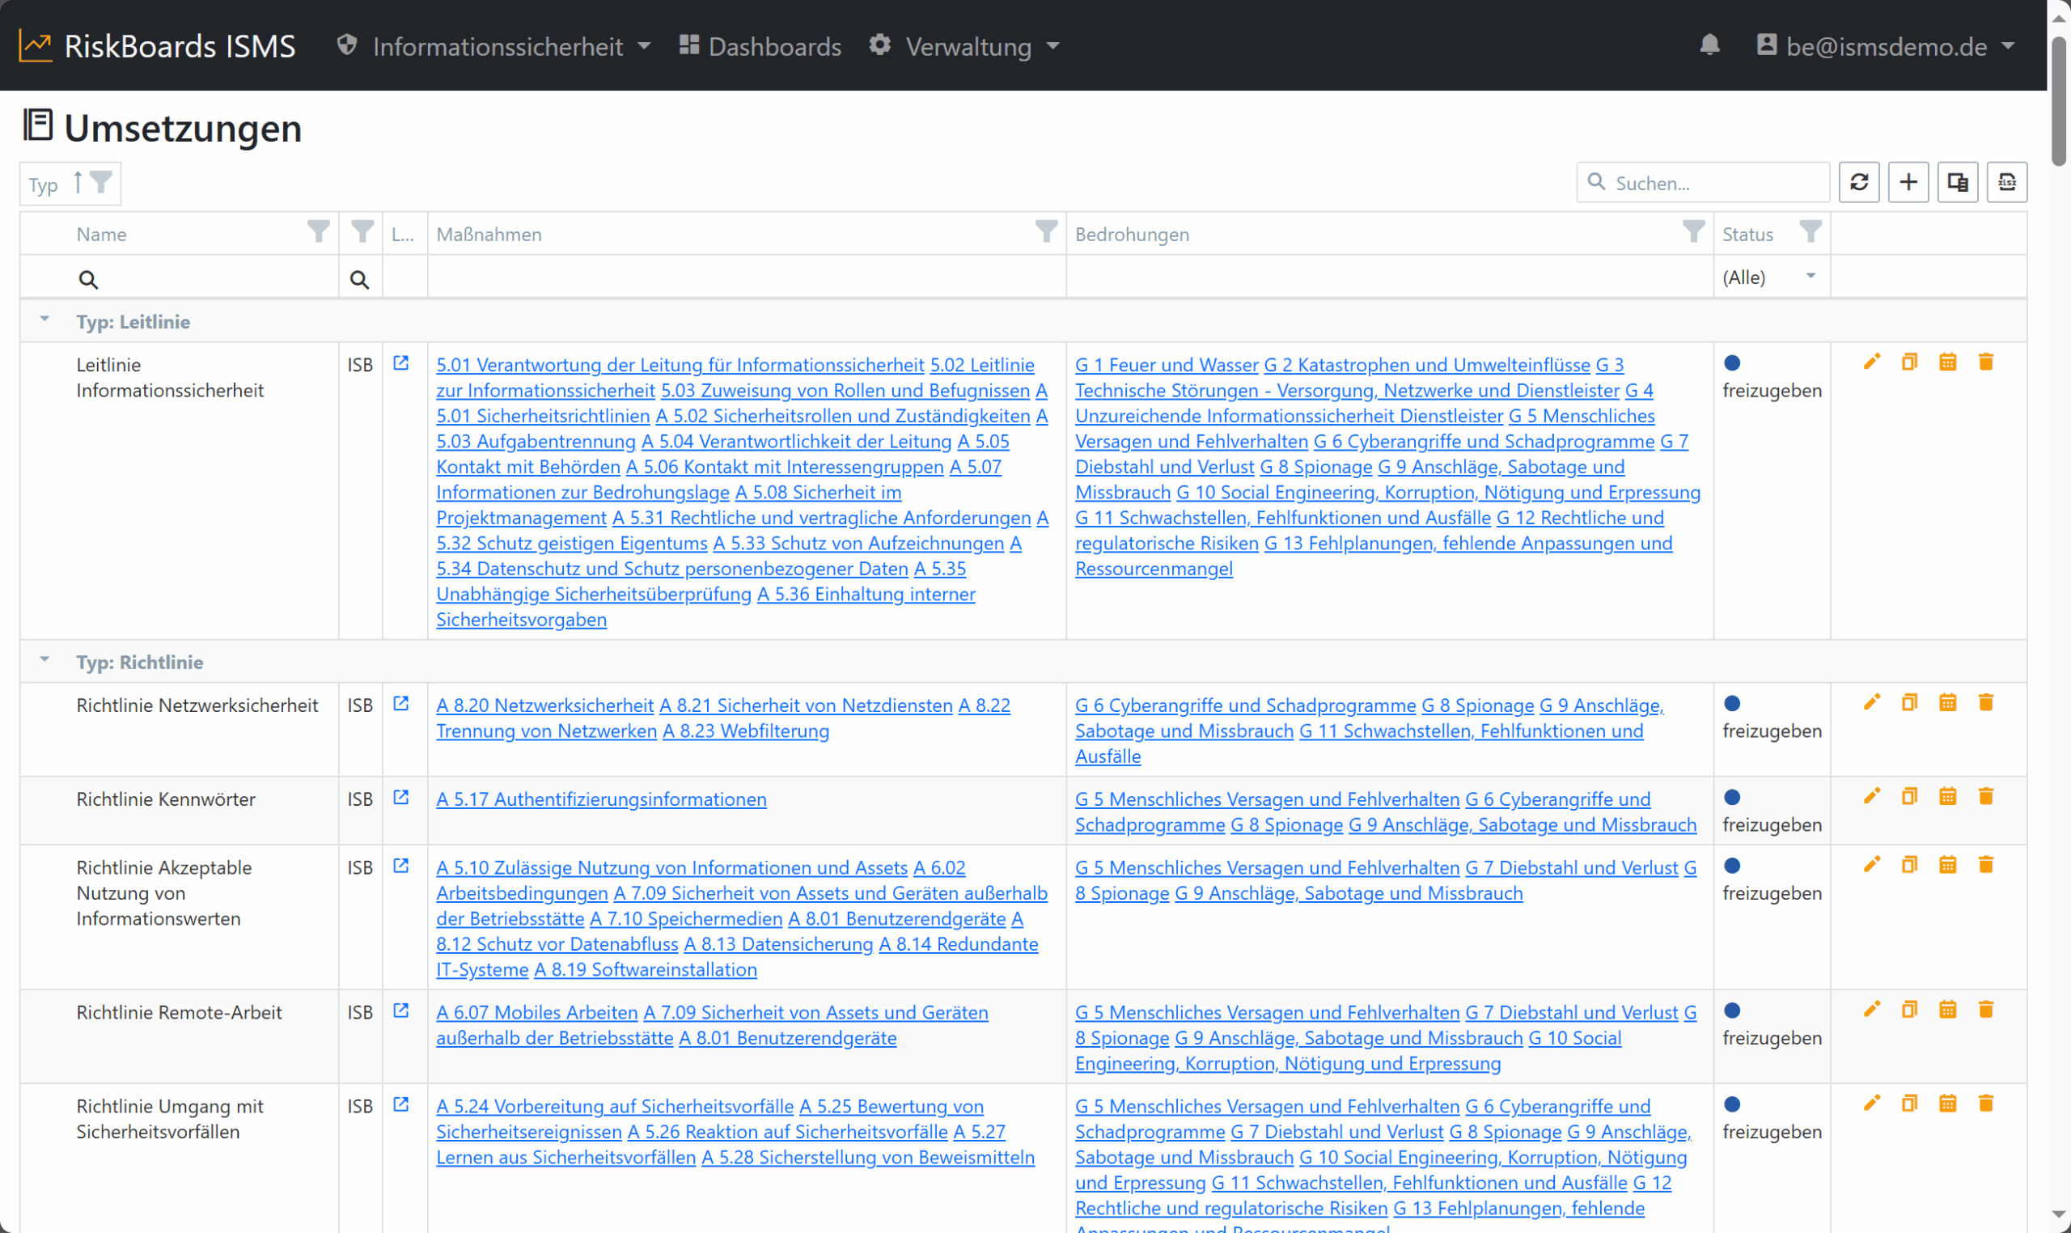This screenshot has width=2071, height=1233.
Task: Open the notifications bell
Action: 1709,44
